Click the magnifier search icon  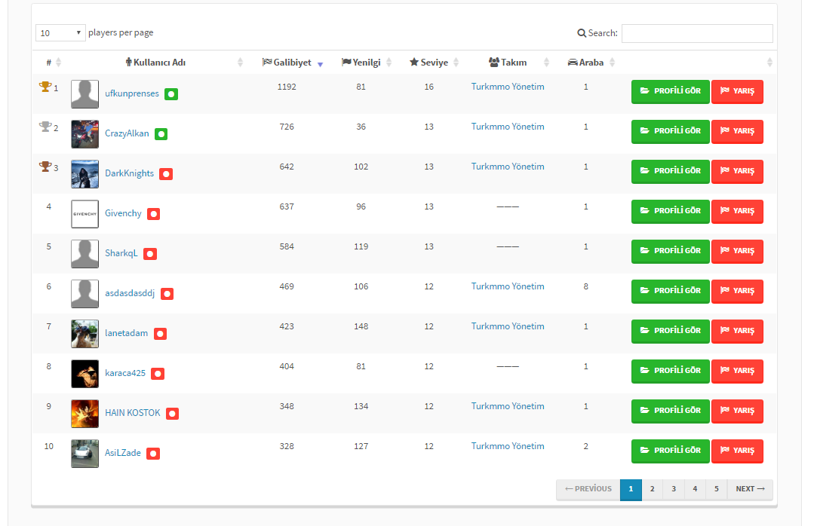(582, 33)
